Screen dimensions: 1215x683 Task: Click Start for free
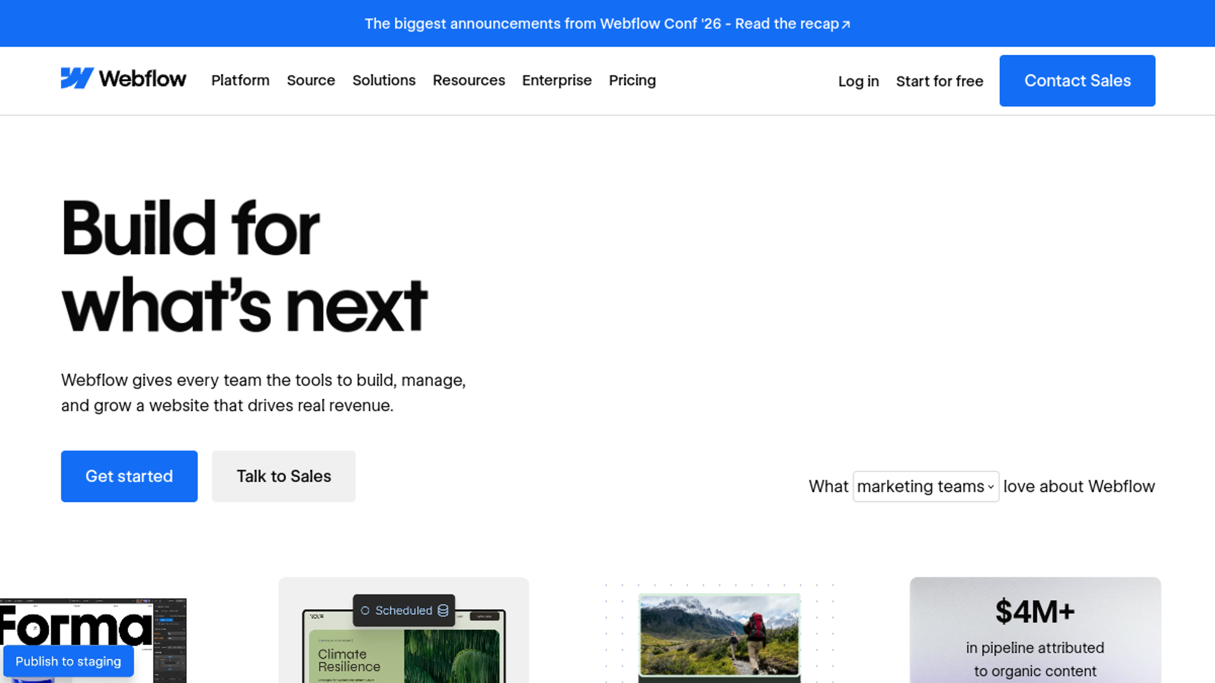coord(940,81)
